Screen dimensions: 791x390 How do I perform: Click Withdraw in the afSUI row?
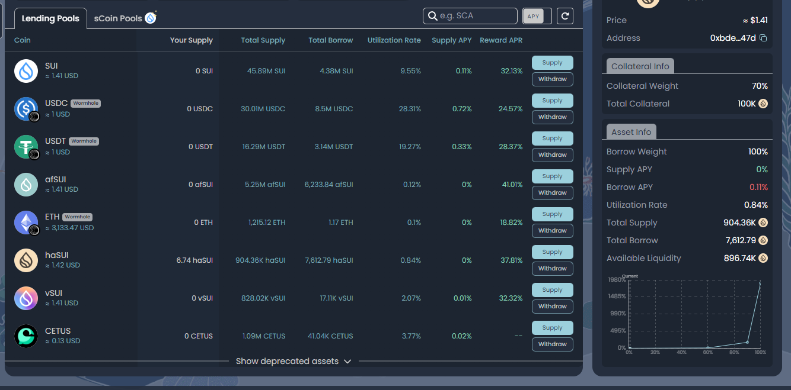pos(553,193)
